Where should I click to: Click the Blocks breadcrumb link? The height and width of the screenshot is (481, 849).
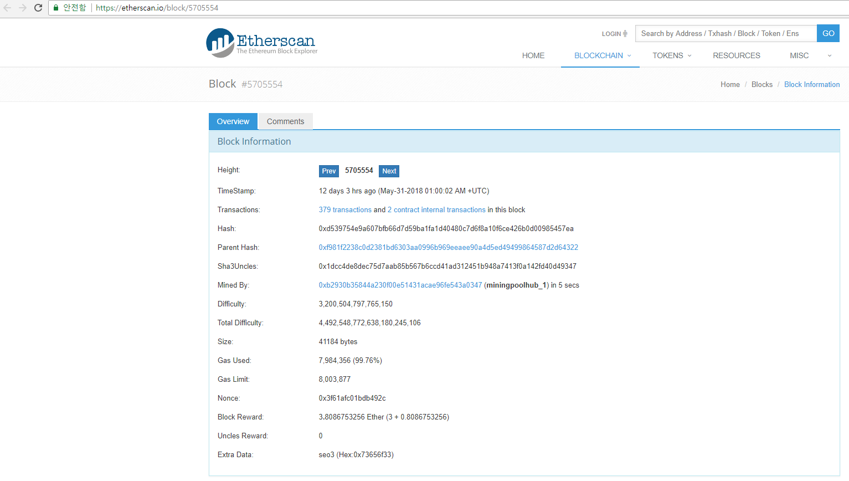click(x=762, y=85)
